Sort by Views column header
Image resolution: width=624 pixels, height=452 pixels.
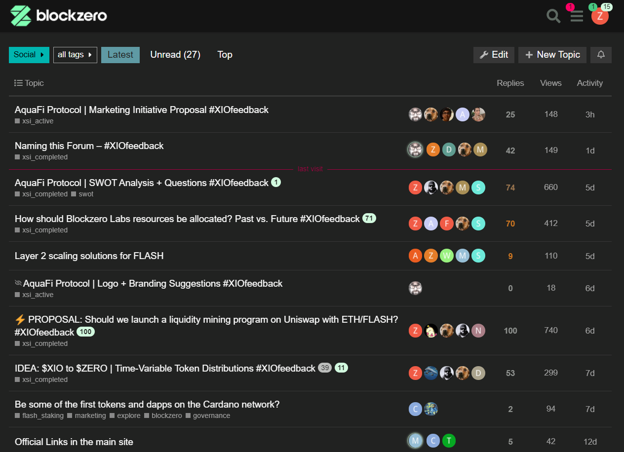(551, 83)
